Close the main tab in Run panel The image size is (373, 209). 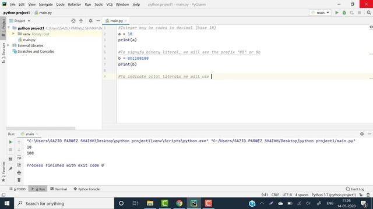37,134
